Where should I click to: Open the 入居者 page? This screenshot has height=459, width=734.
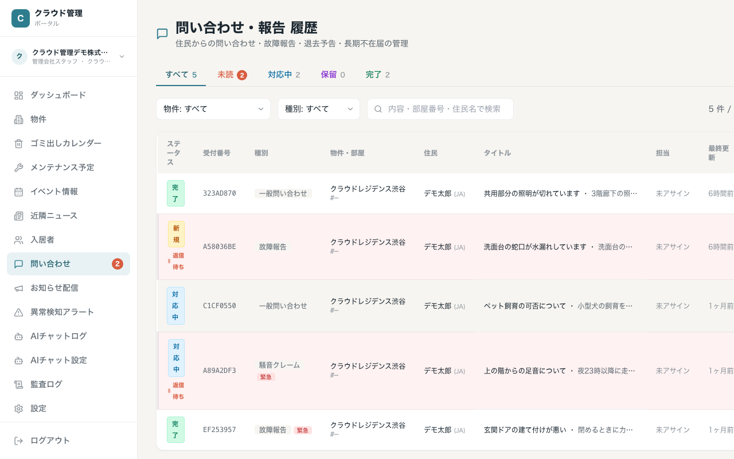pyautogui.click(x=68, y=240)
